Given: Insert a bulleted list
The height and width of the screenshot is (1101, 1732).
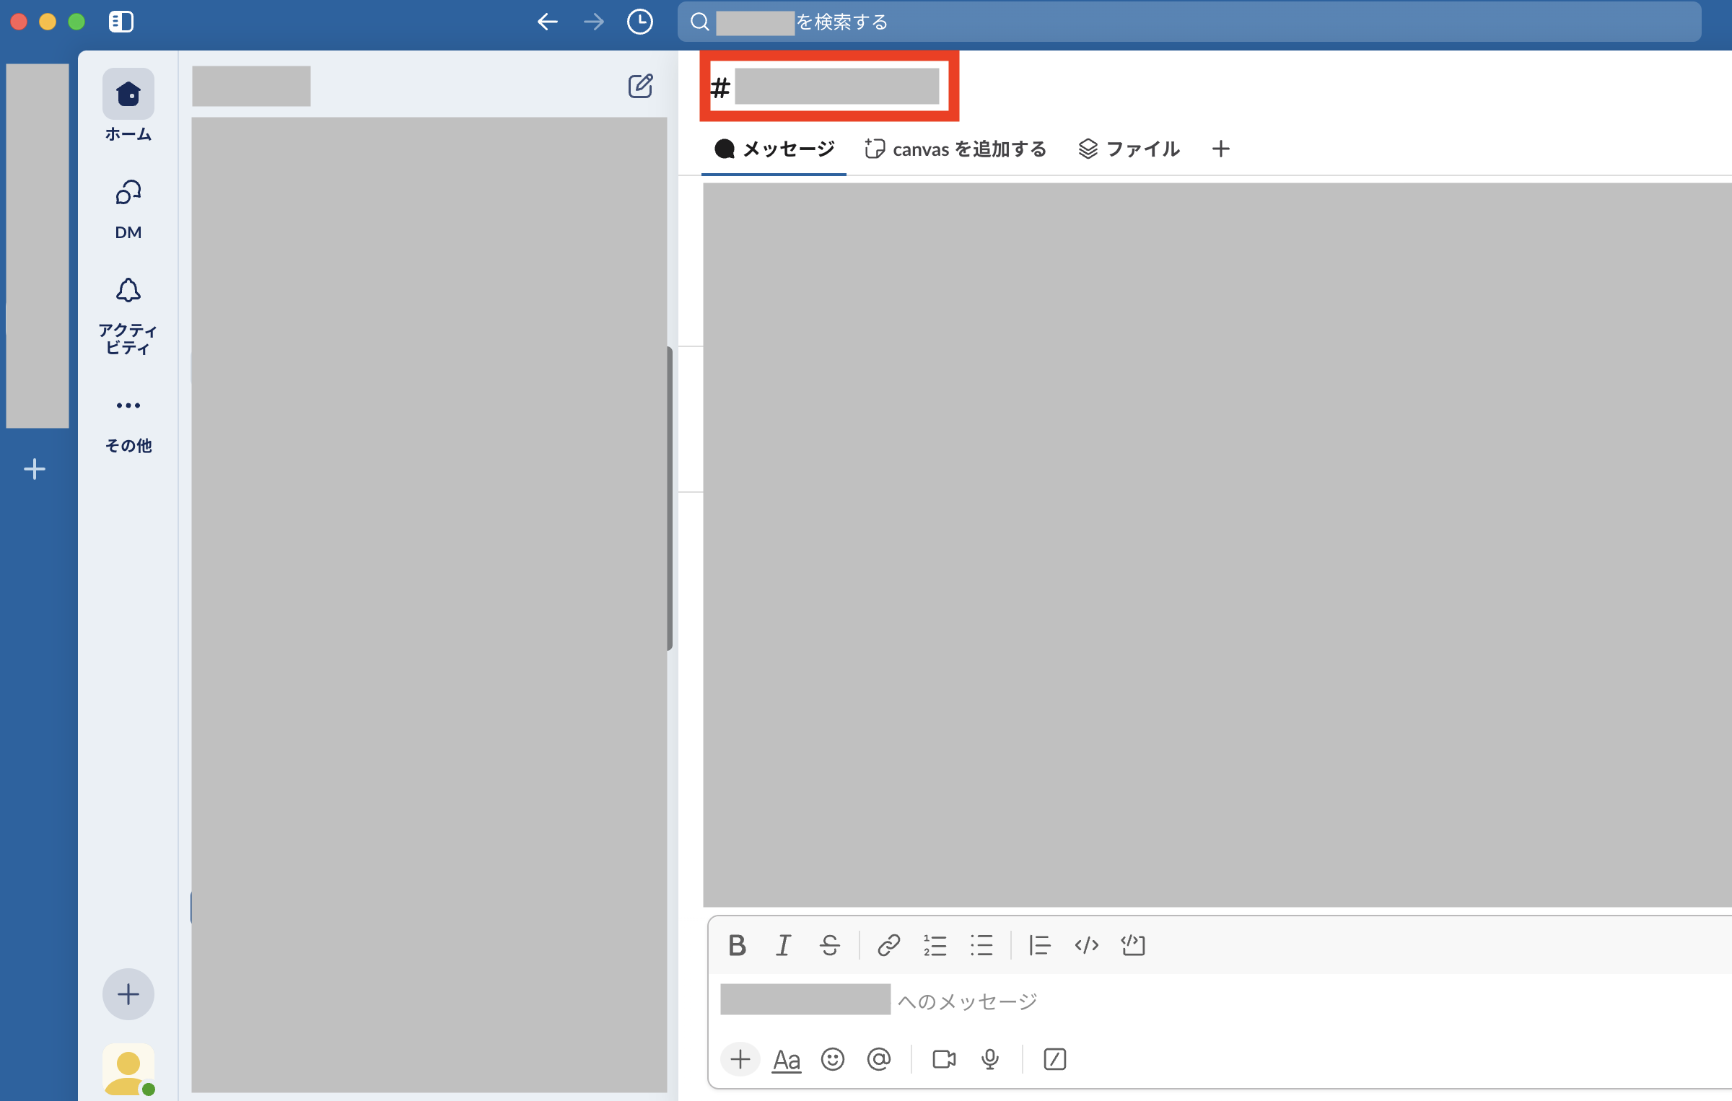Looking at the screenshot, I should (981, 945).
